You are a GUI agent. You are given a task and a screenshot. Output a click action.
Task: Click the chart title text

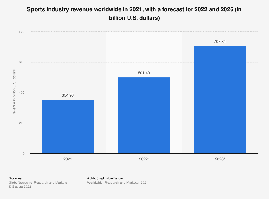tap(134, 13)
